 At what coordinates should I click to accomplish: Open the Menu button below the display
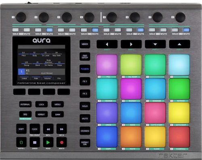[x=57, y=104]
